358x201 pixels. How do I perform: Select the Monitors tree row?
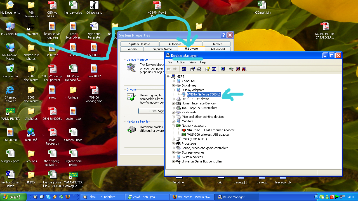[x=187, y=121]
